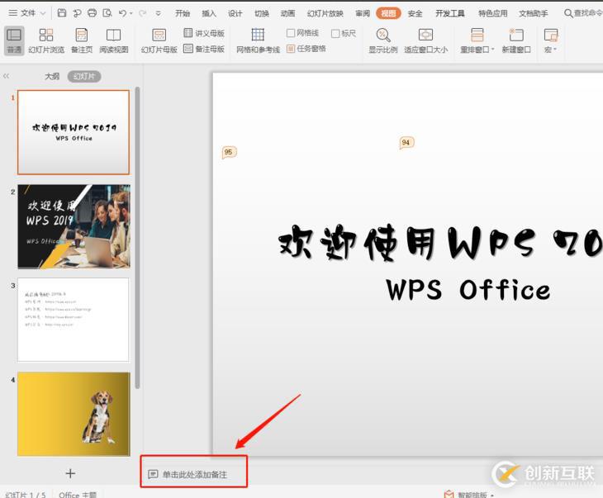The height and width of the screenshot is (498, 603).
Task: Click the Undo icon
Action: tap(123, 13)
